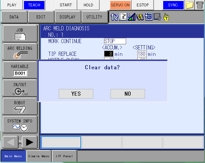205x163 pixels.
Task: Open the VARIABLE B001 menu
Action: 20,70
